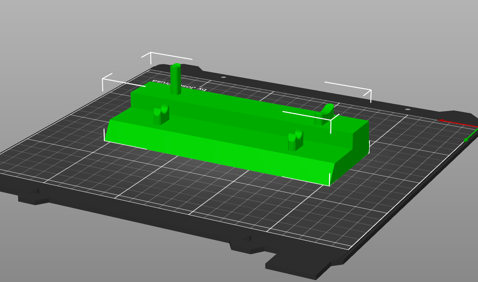Click the front-right clip on the green model
Image resolution: width=478 pixels, height=282 pixels.
coord(296,140)
